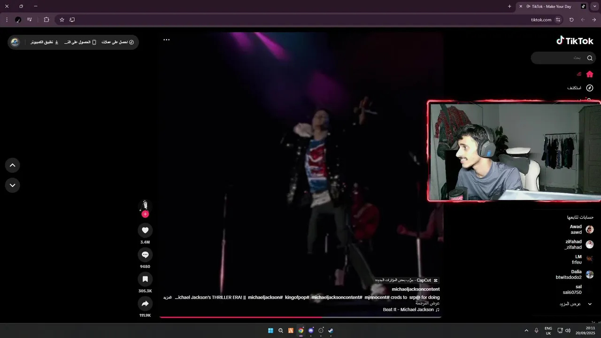The image size is (601, 338).
Task: Click the install app icon in address bar
Action: [72, 20]
